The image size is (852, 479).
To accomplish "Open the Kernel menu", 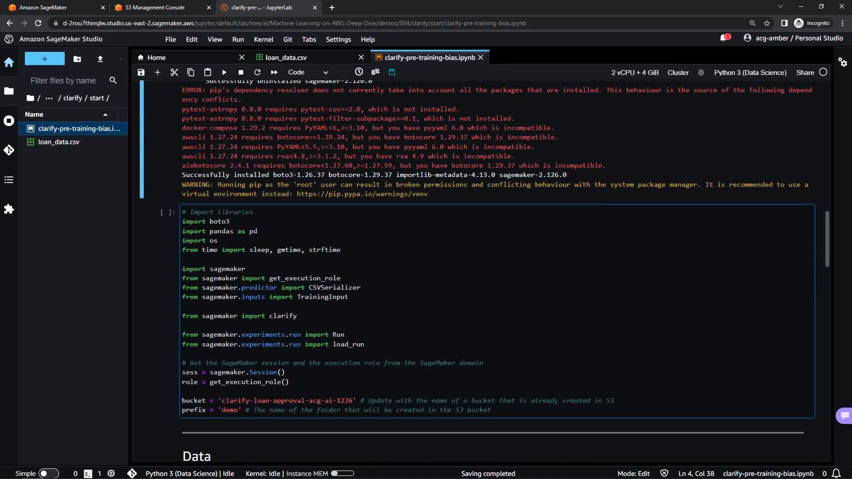I will pos(263,39).
